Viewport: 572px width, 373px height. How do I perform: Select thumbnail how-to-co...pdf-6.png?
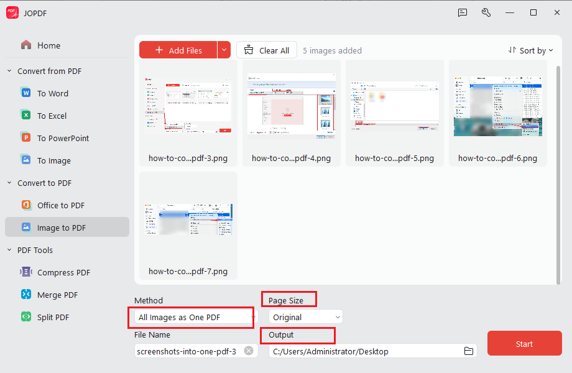pyautogui.click(x=497, y=113)
